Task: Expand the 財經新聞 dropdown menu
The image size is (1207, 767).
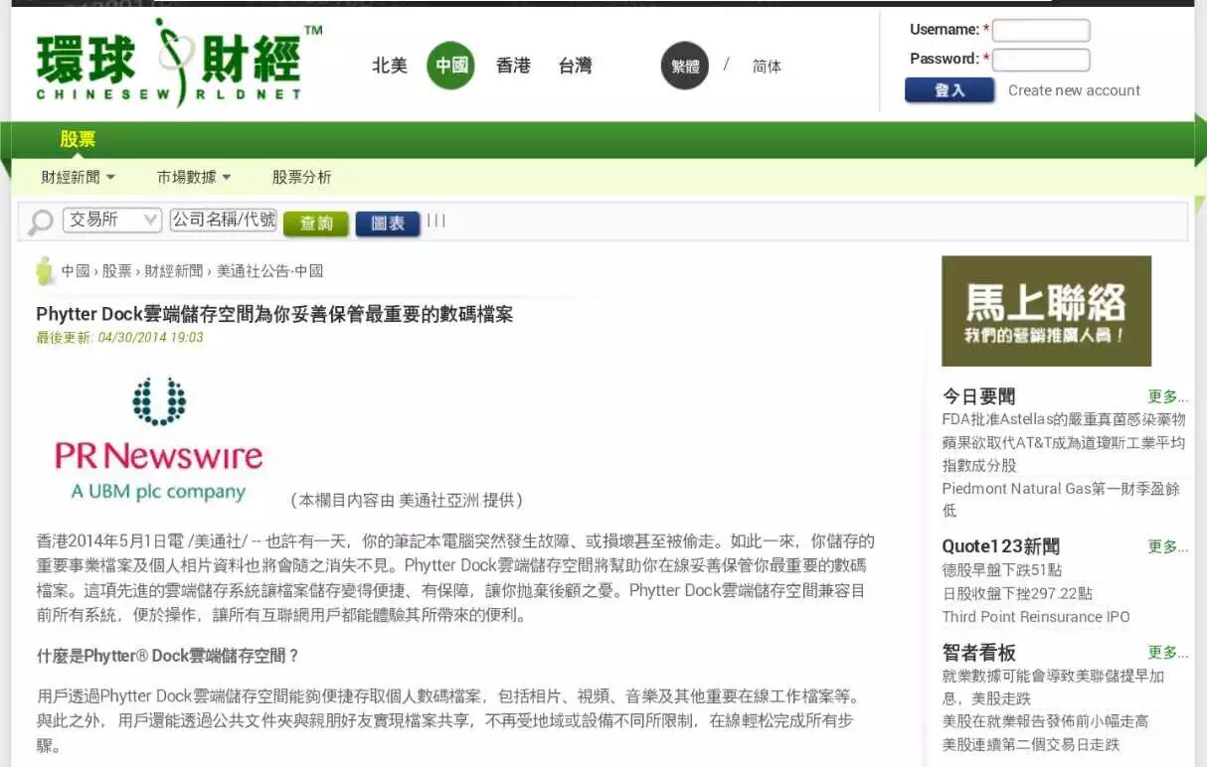Action: 79,178
